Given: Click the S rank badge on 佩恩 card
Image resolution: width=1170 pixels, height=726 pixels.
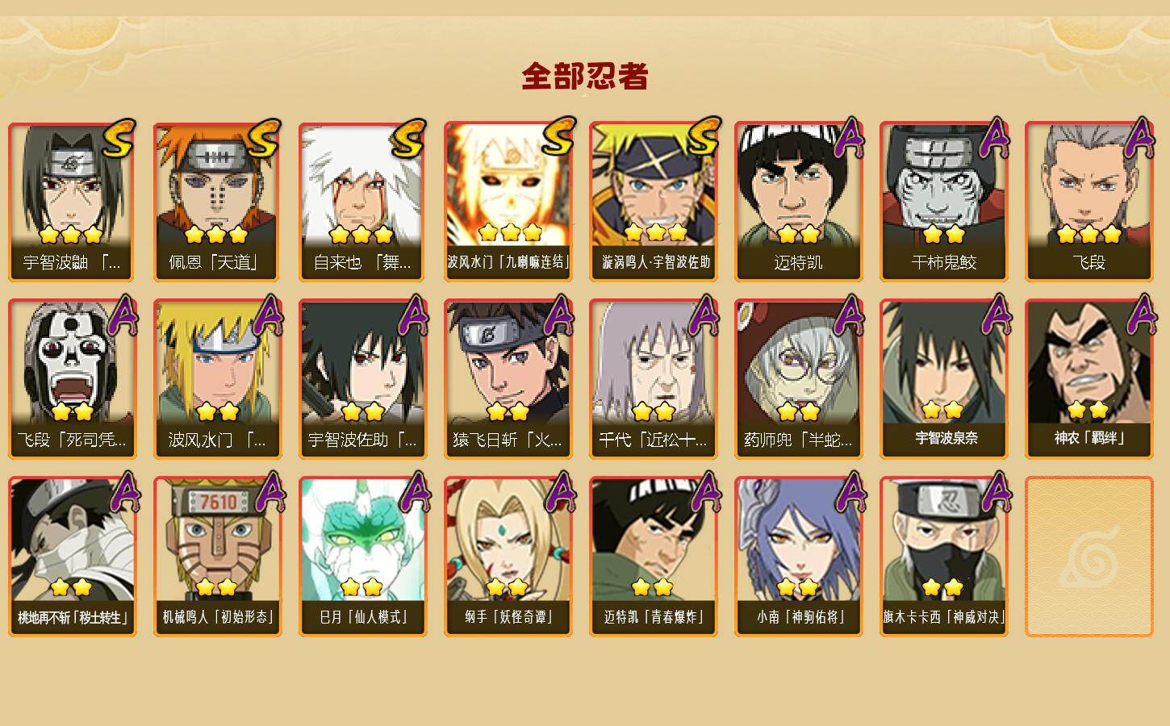Looking at the screenshot, I should click(x=264, y=139).
